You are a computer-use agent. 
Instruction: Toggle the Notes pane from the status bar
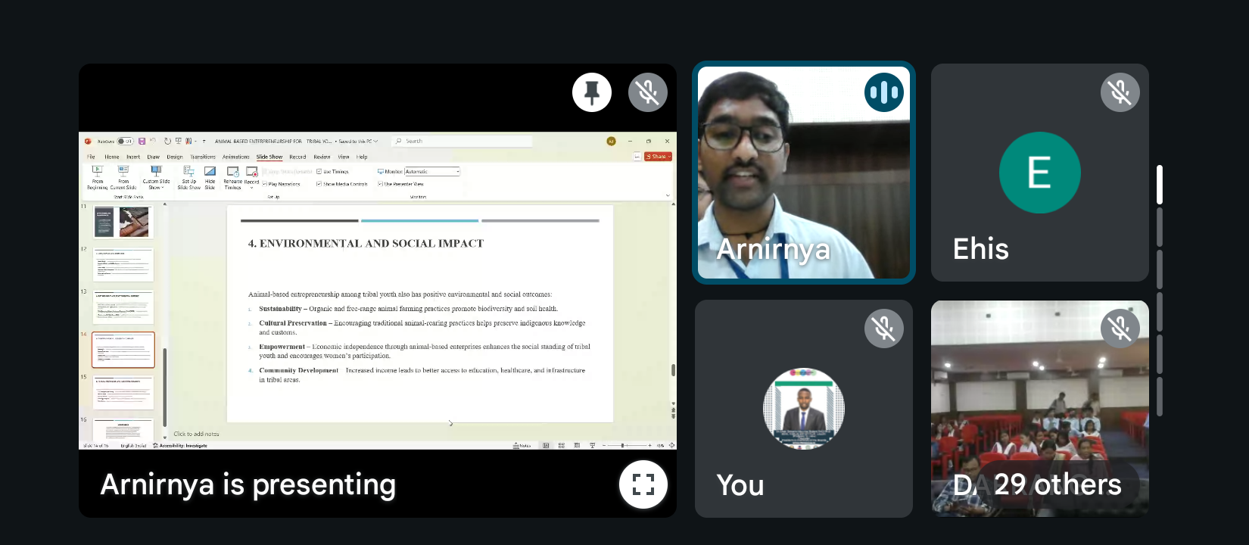(x=522, y=446)
